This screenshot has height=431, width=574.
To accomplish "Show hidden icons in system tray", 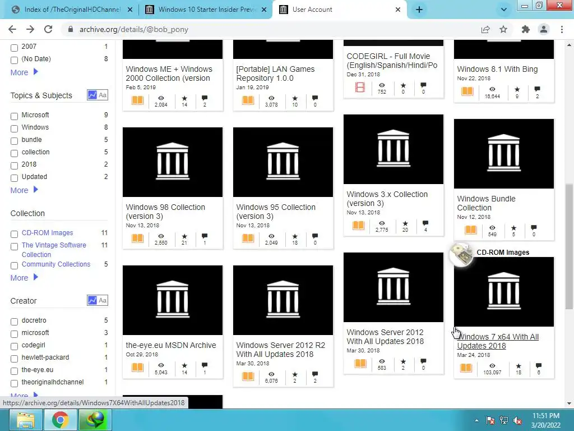I will pos(476,420).
